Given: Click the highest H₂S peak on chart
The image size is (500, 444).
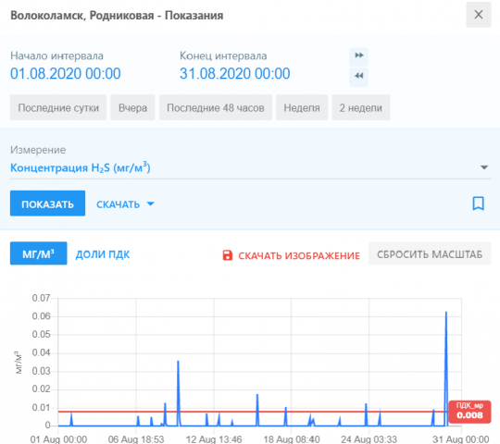Looking at the screenshot, I should (445, 313).
